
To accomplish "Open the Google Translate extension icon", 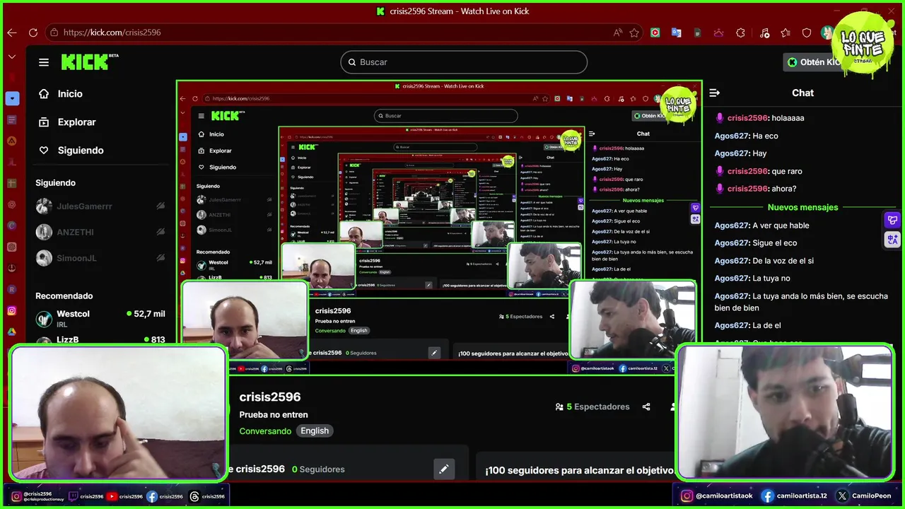I will point(677,33).
